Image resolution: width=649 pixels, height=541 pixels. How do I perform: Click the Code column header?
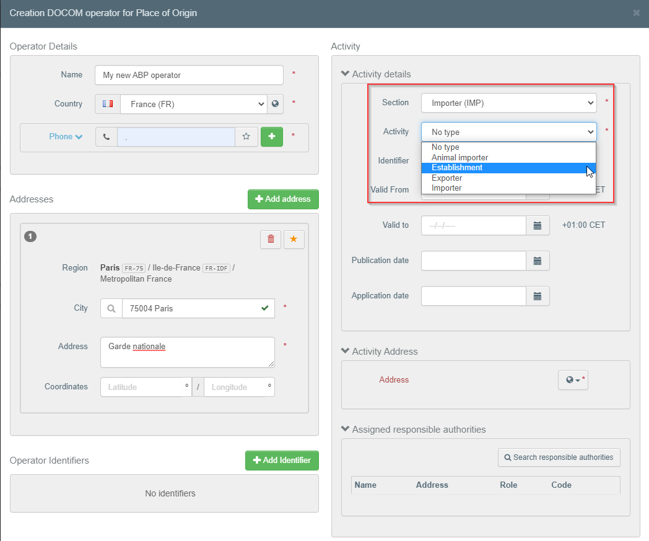coord(561,485)
